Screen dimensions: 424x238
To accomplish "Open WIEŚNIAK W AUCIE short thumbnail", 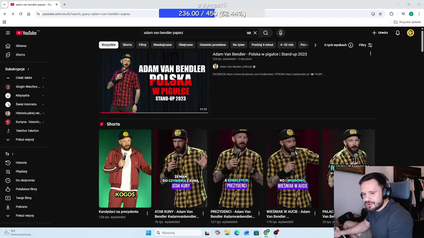I will pyautogui.click(x=293, y=169).
